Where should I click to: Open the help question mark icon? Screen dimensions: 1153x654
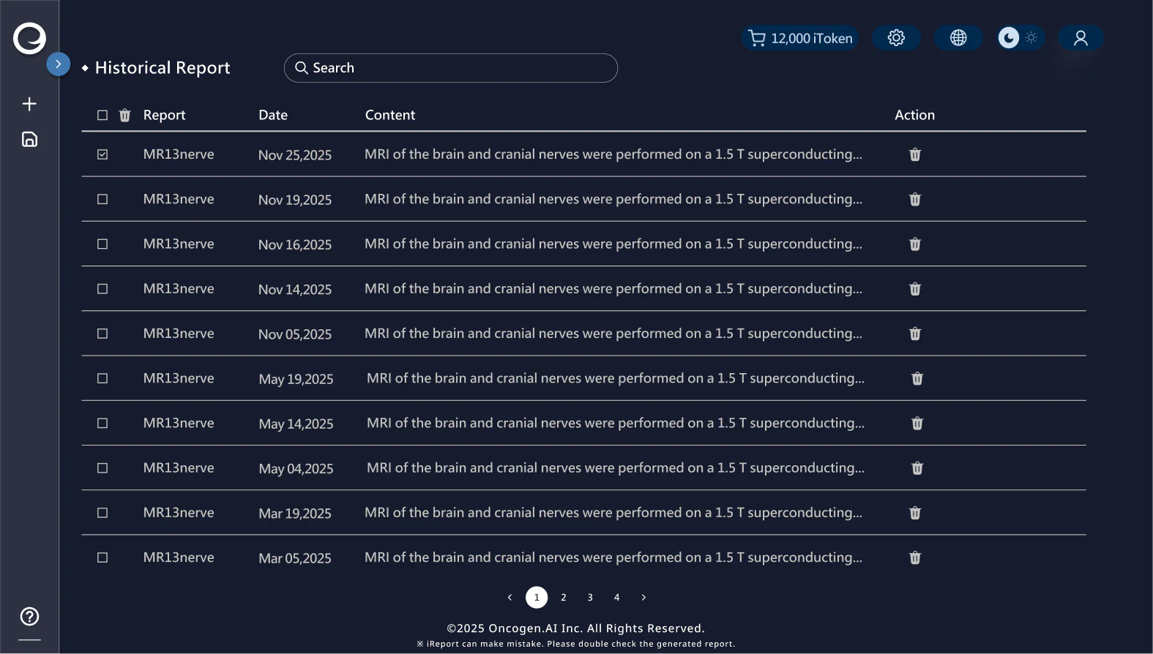pyautogui.click(x=29, y=617)
